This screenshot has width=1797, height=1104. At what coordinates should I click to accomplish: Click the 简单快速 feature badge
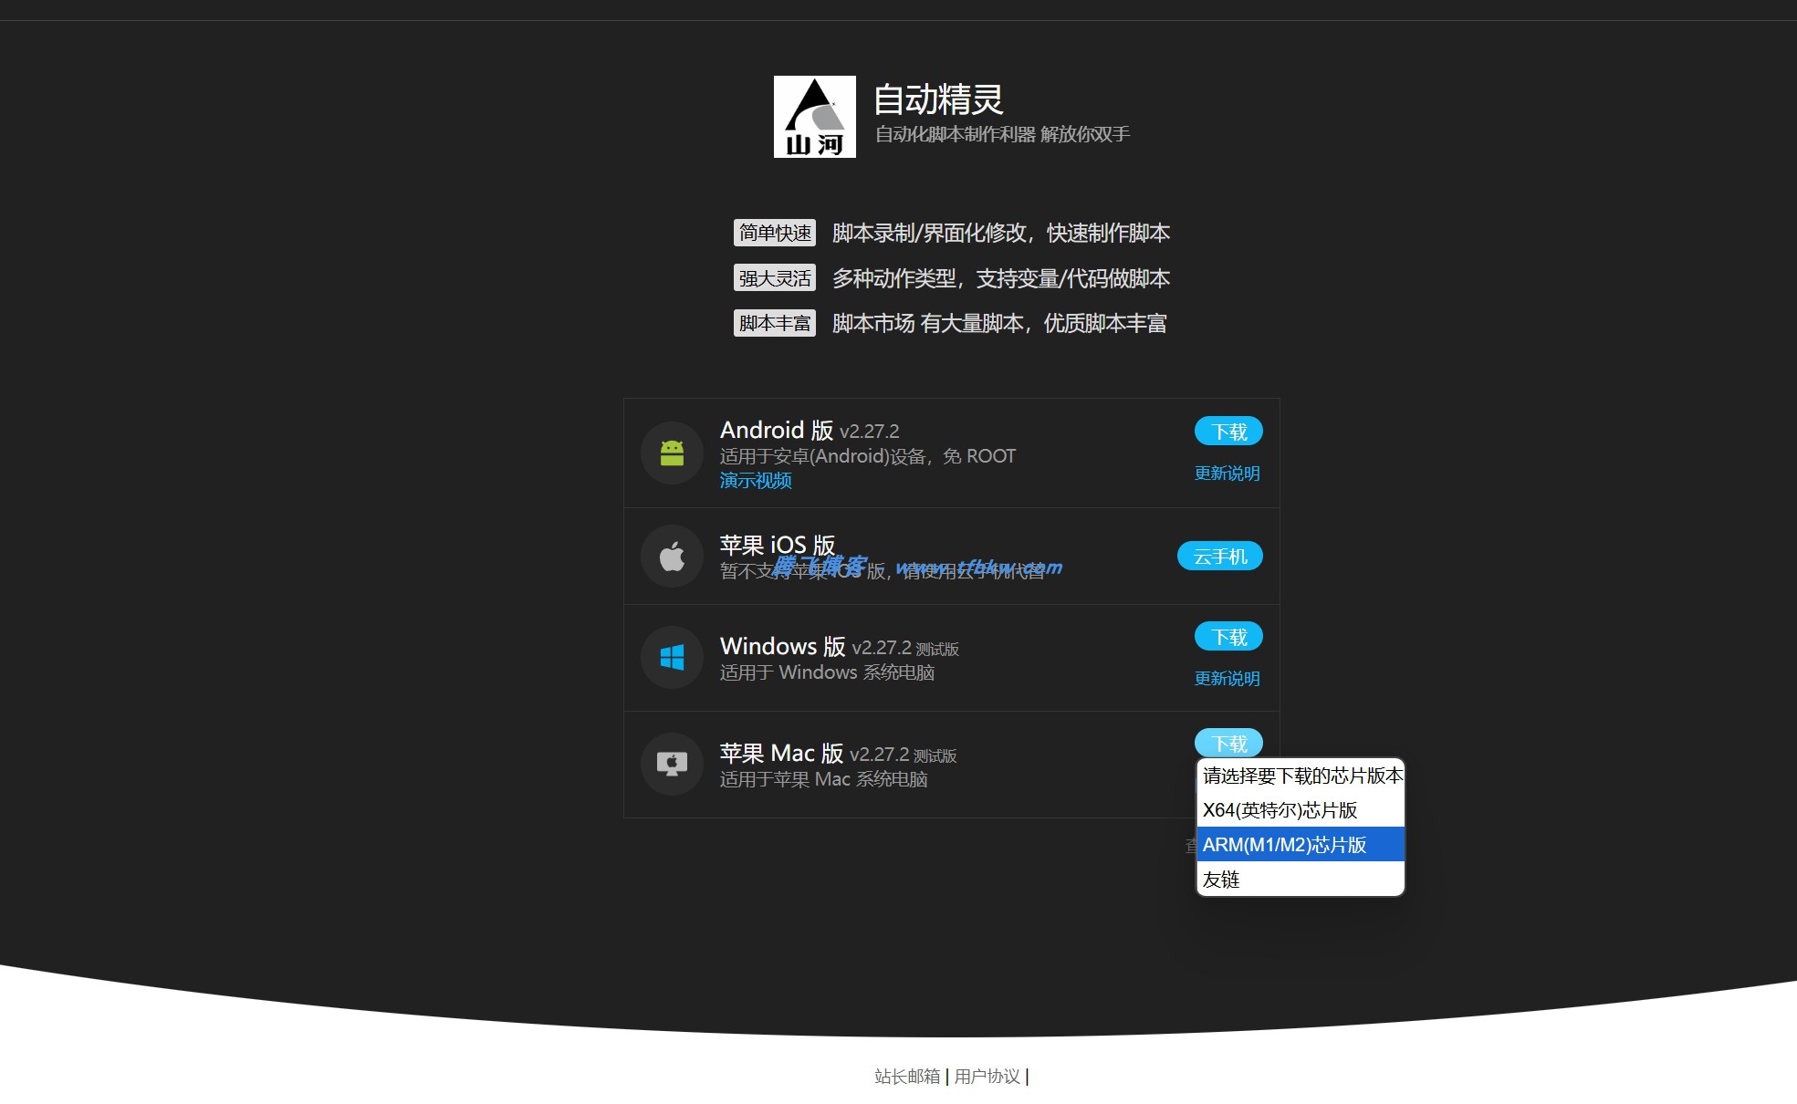775,233
